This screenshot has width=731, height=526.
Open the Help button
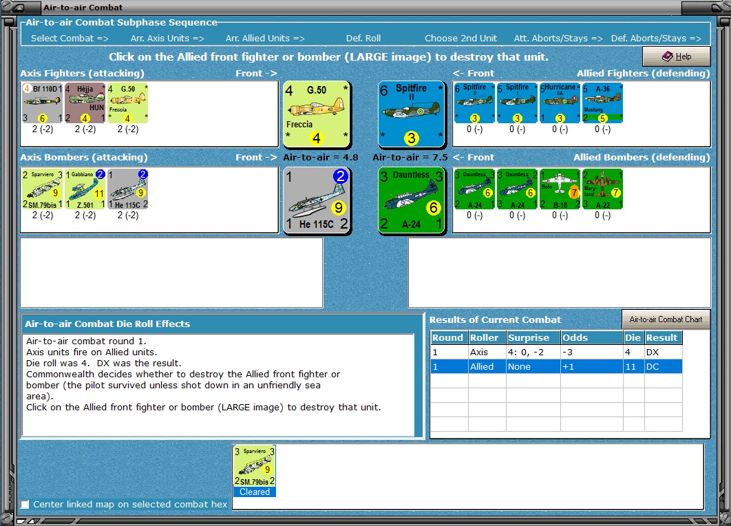coord(677,56)
